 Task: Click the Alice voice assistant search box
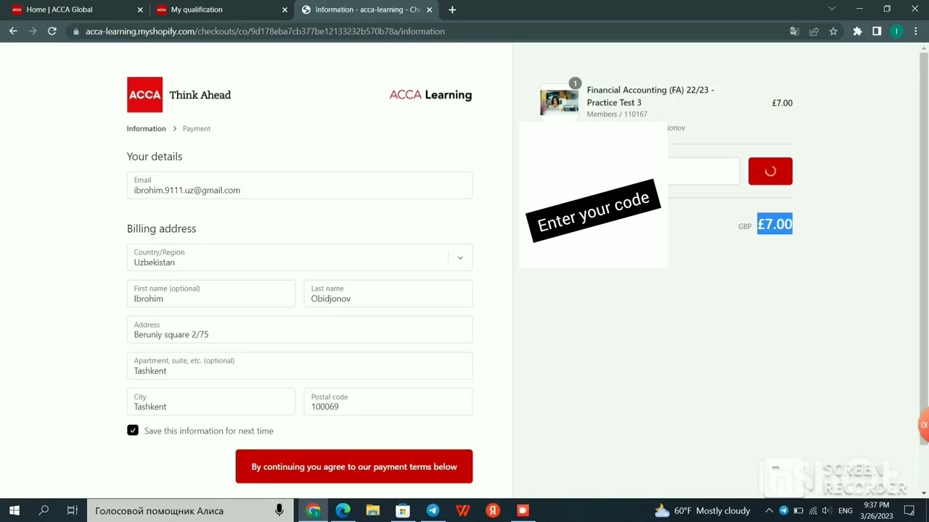point(190,510)
